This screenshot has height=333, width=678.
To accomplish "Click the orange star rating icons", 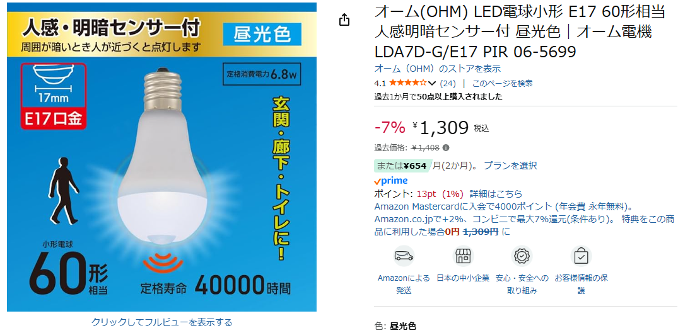I will [x=408, y=83].
